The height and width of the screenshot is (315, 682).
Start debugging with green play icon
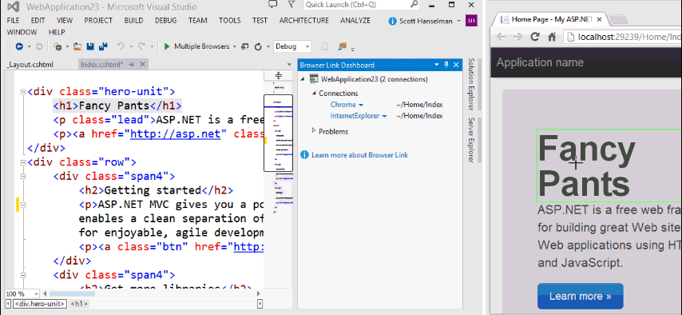point(167,46)
